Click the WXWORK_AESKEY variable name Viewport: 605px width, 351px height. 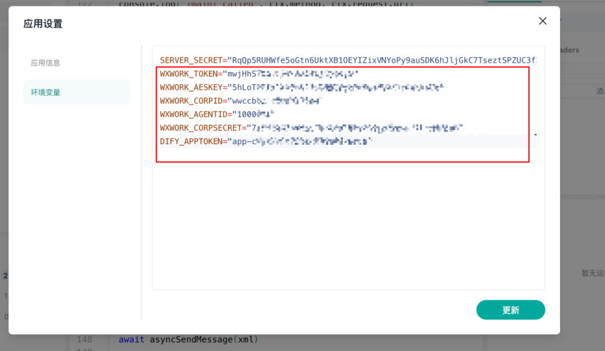click(x=190, y=87)
